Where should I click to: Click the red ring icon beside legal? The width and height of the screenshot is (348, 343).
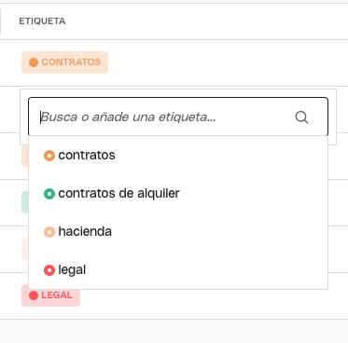click(49, 270)
